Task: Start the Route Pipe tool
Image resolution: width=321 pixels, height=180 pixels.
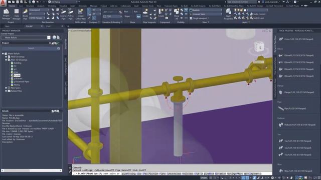Action: pos(25,14)
